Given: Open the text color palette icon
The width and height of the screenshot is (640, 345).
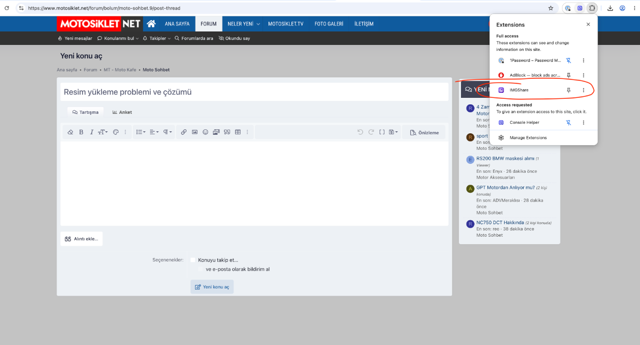Looking at the screenshot, I should point(115,132).
